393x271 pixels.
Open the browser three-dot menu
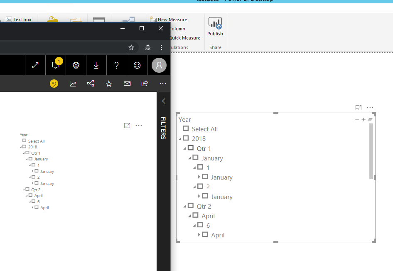[161, 48]
